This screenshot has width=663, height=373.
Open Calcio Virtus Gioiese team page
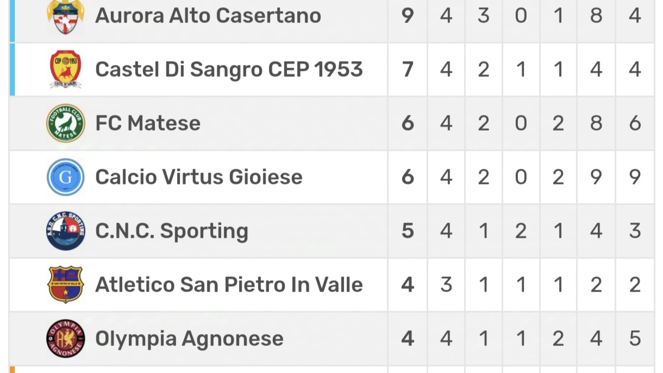(199, 177)
